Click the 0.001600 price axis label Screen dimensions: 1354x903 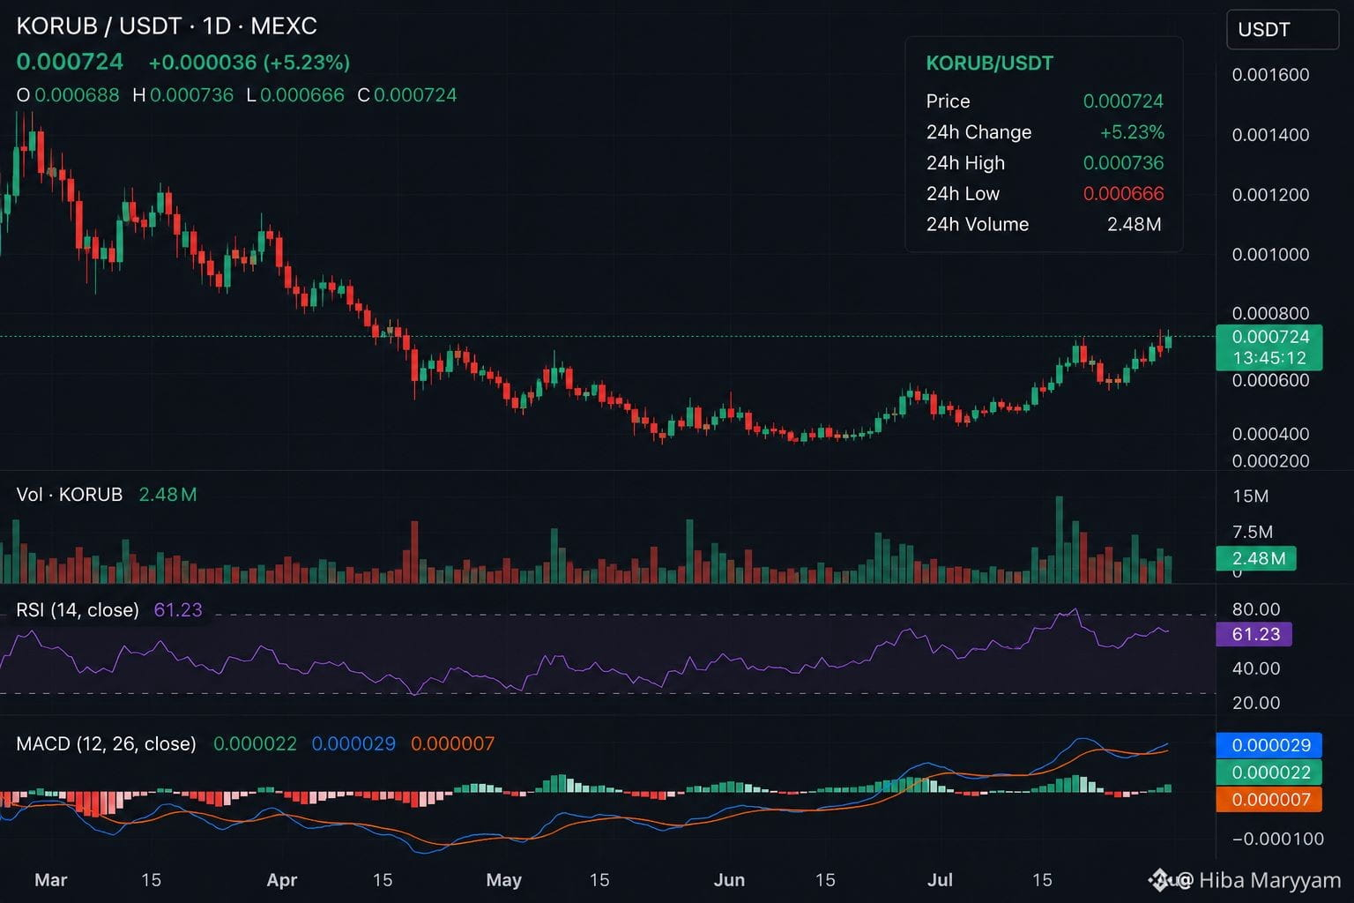pos(1270,75)
